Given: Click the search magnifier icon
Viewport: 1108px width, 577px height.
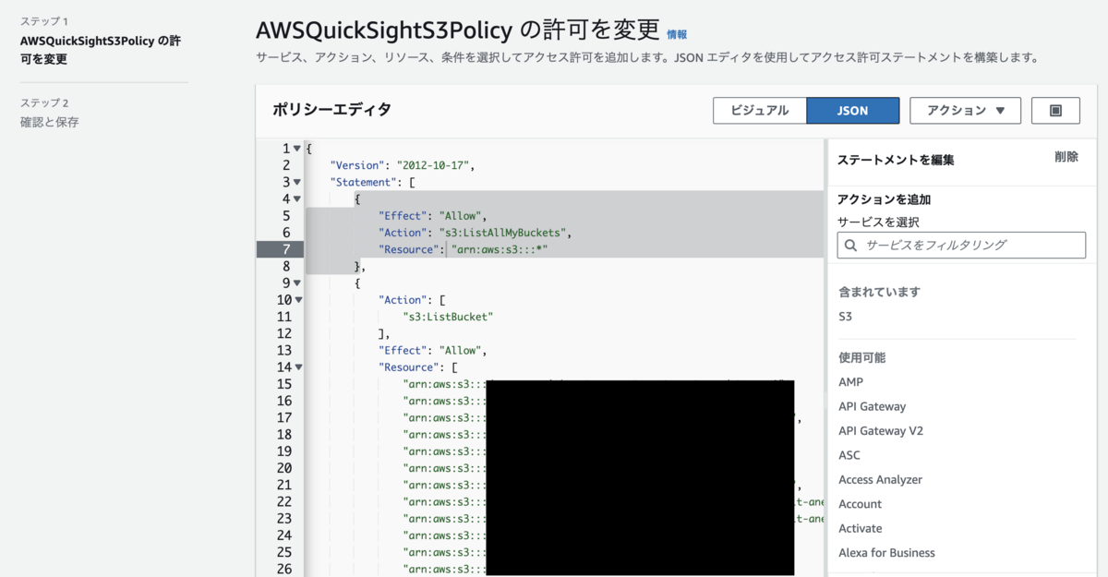Looking at the screenshot, I should click(850, 245).
